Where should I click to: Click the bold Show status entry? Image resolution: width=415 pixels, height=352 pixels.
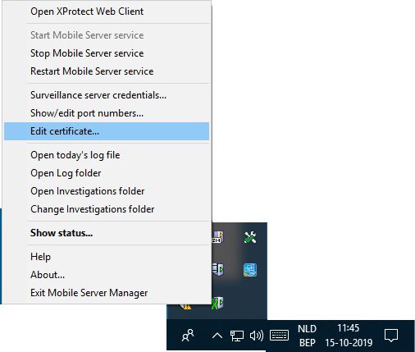[107, 233]
